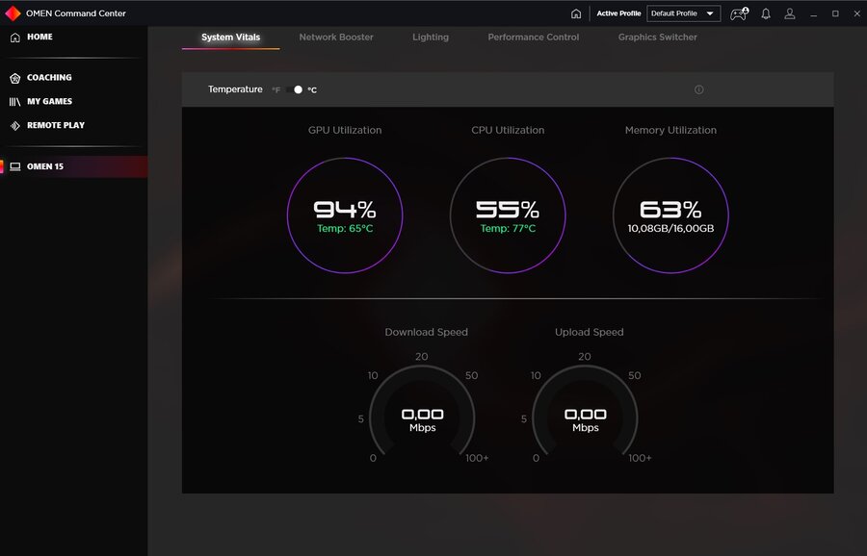867x556 pixels.
Task: Open the user account profile icon
Action: click(x=790, y=13)
